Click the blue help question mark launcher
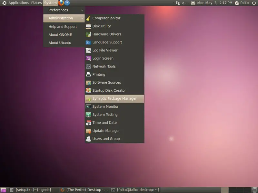This screenshot has width=258, height=193. pos(67,3)
